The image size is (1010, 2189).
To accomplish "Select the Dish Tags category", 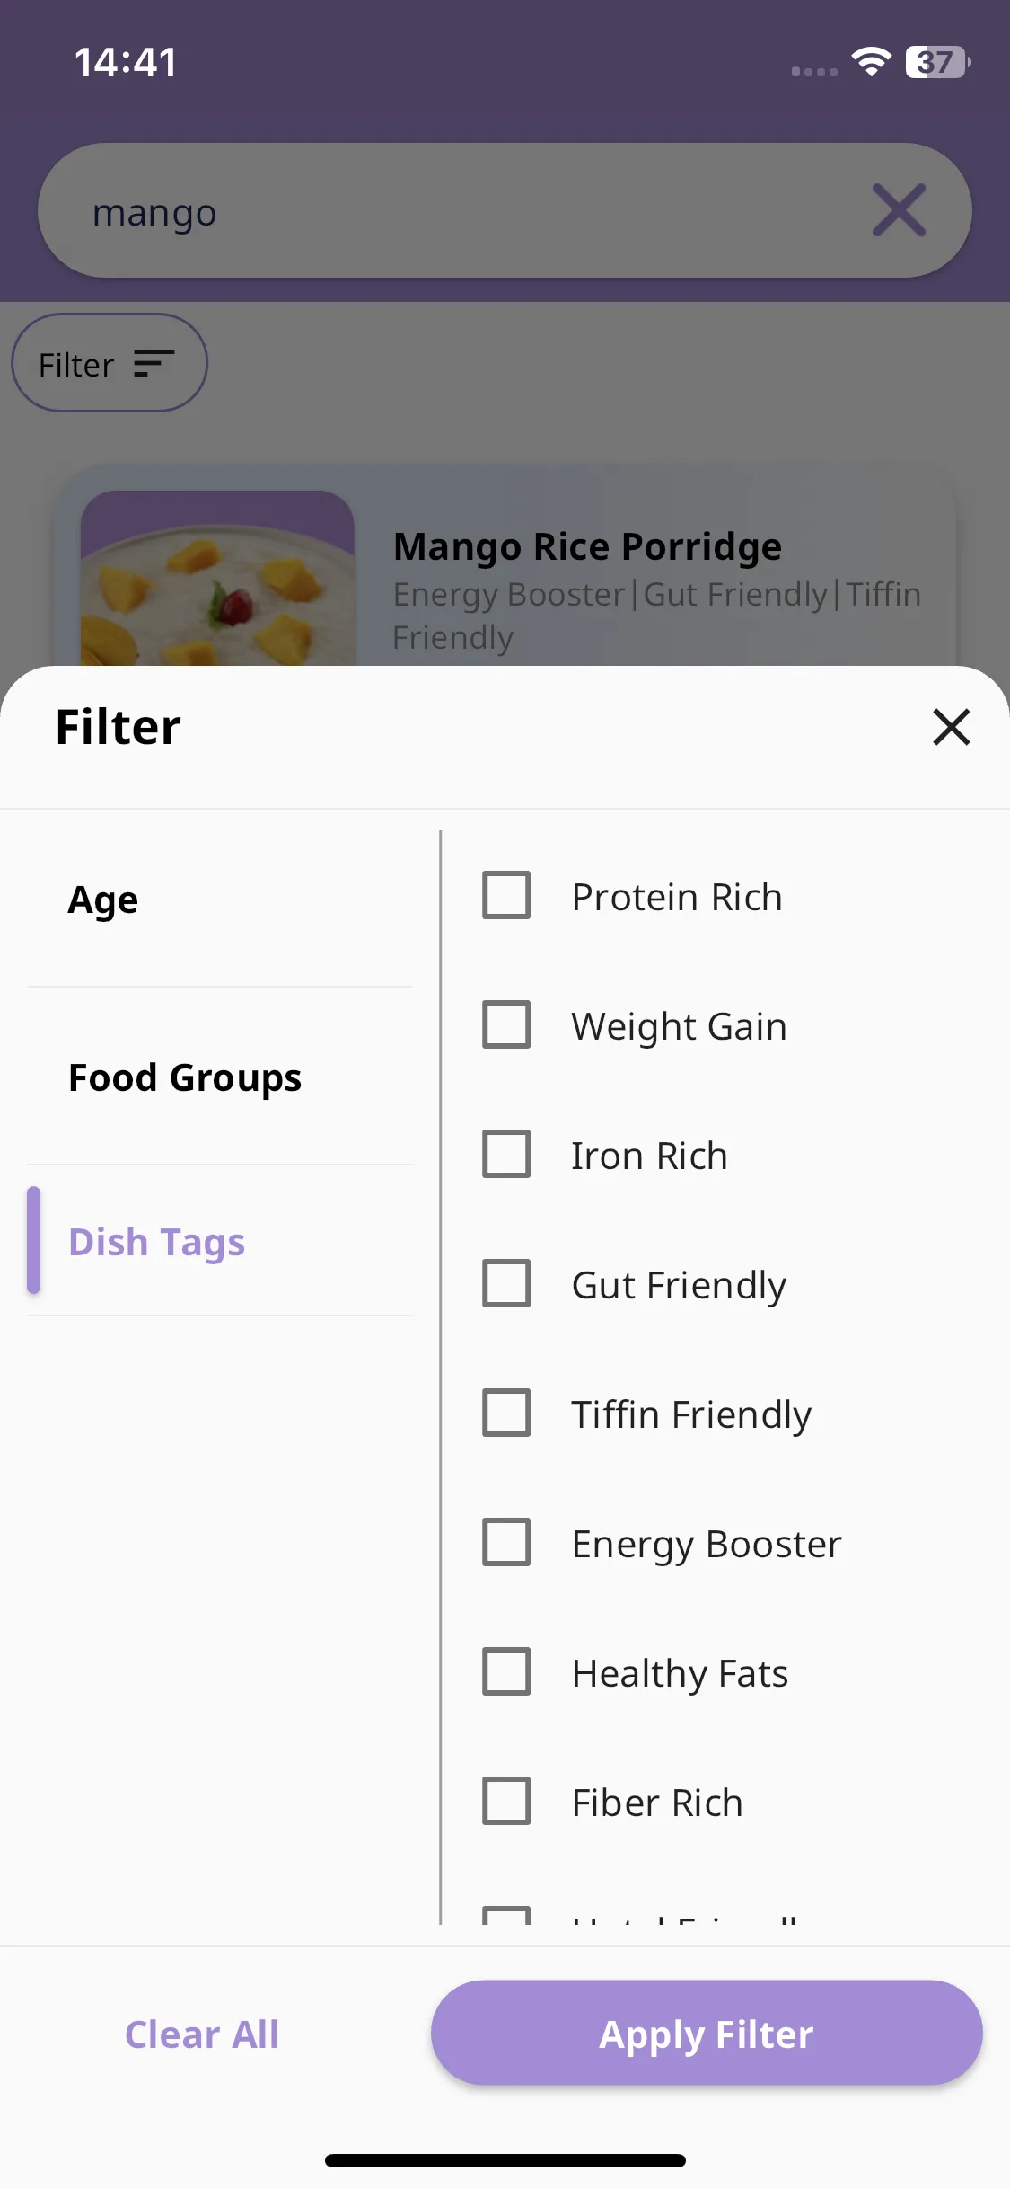I will click(x=220, y=1241).
